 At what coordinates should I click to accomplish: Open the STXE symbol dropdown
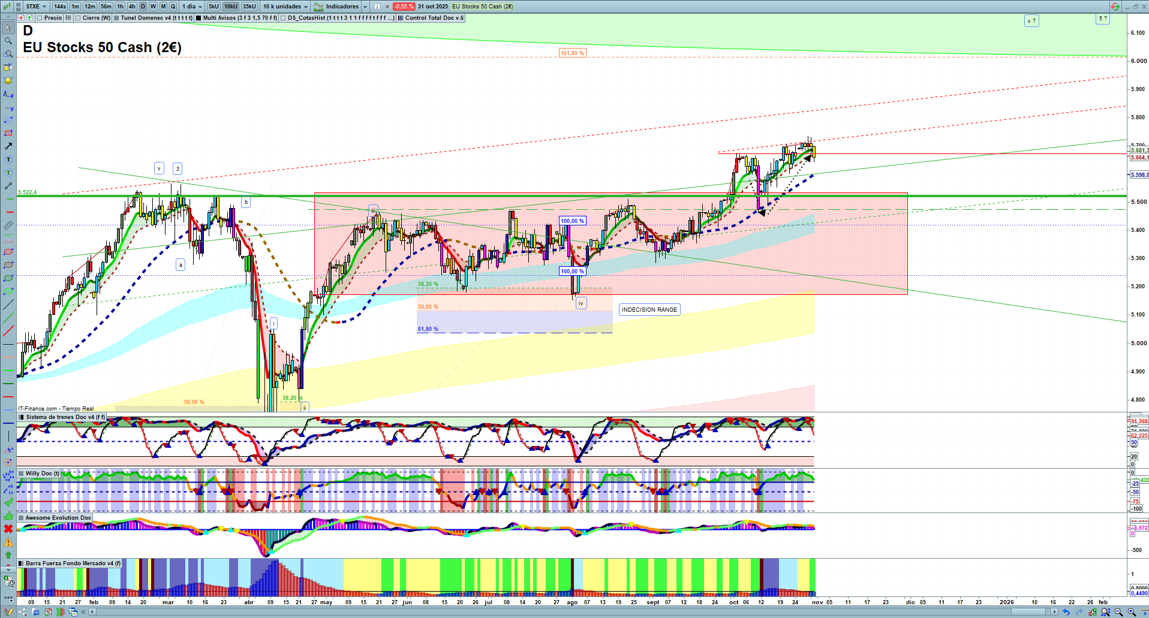[36, 7]
